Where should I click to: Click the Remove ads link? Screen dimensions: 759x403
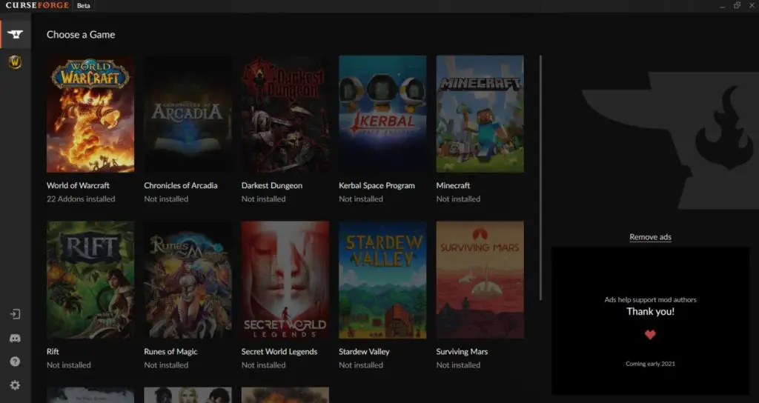pyautogui.click(x=650, y=236)
